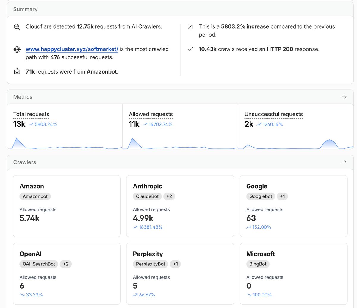Expand the +2 badge on OpenAI card
This screenshot has height=308, width=357.
point(66,264)
